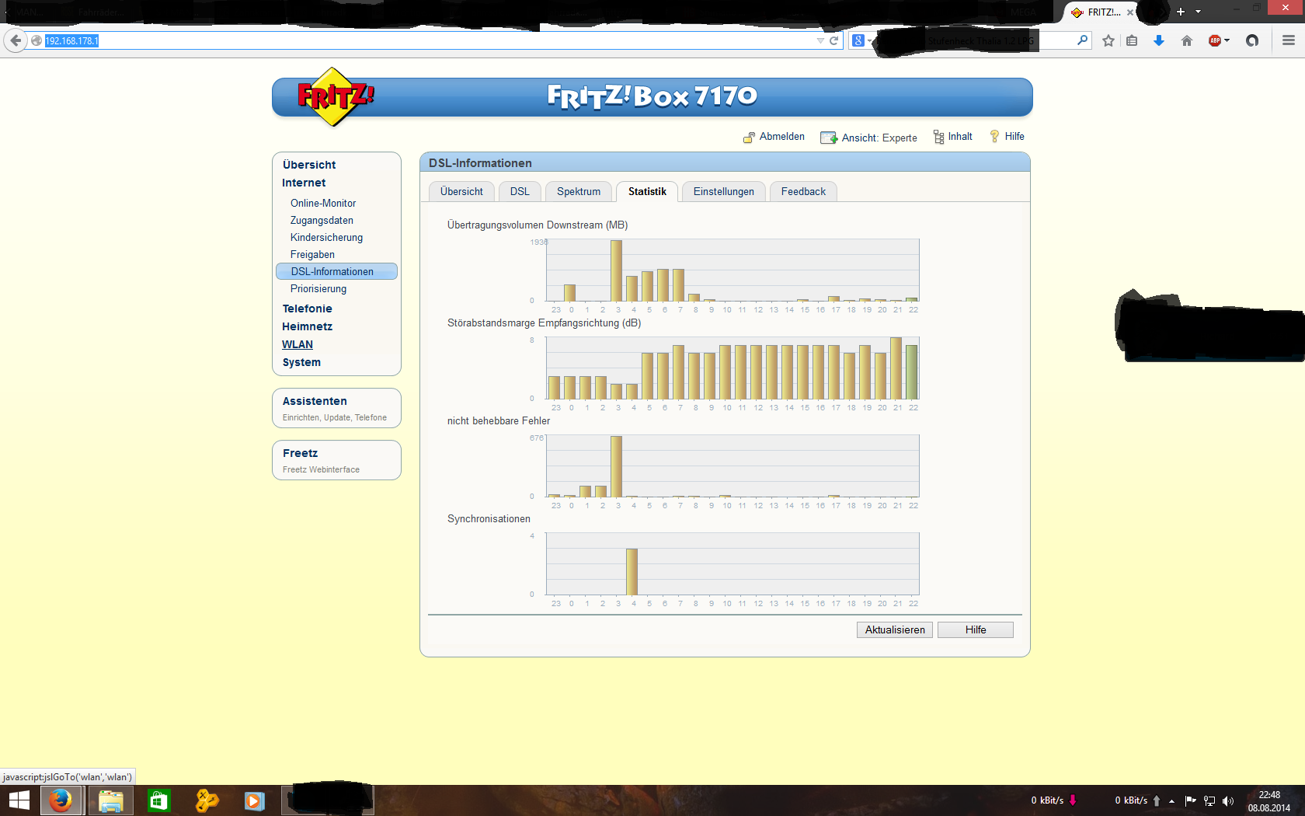Select Kindersicherung in the sidebar
The image size is (1305, 816).
click(x=326, y=237)
